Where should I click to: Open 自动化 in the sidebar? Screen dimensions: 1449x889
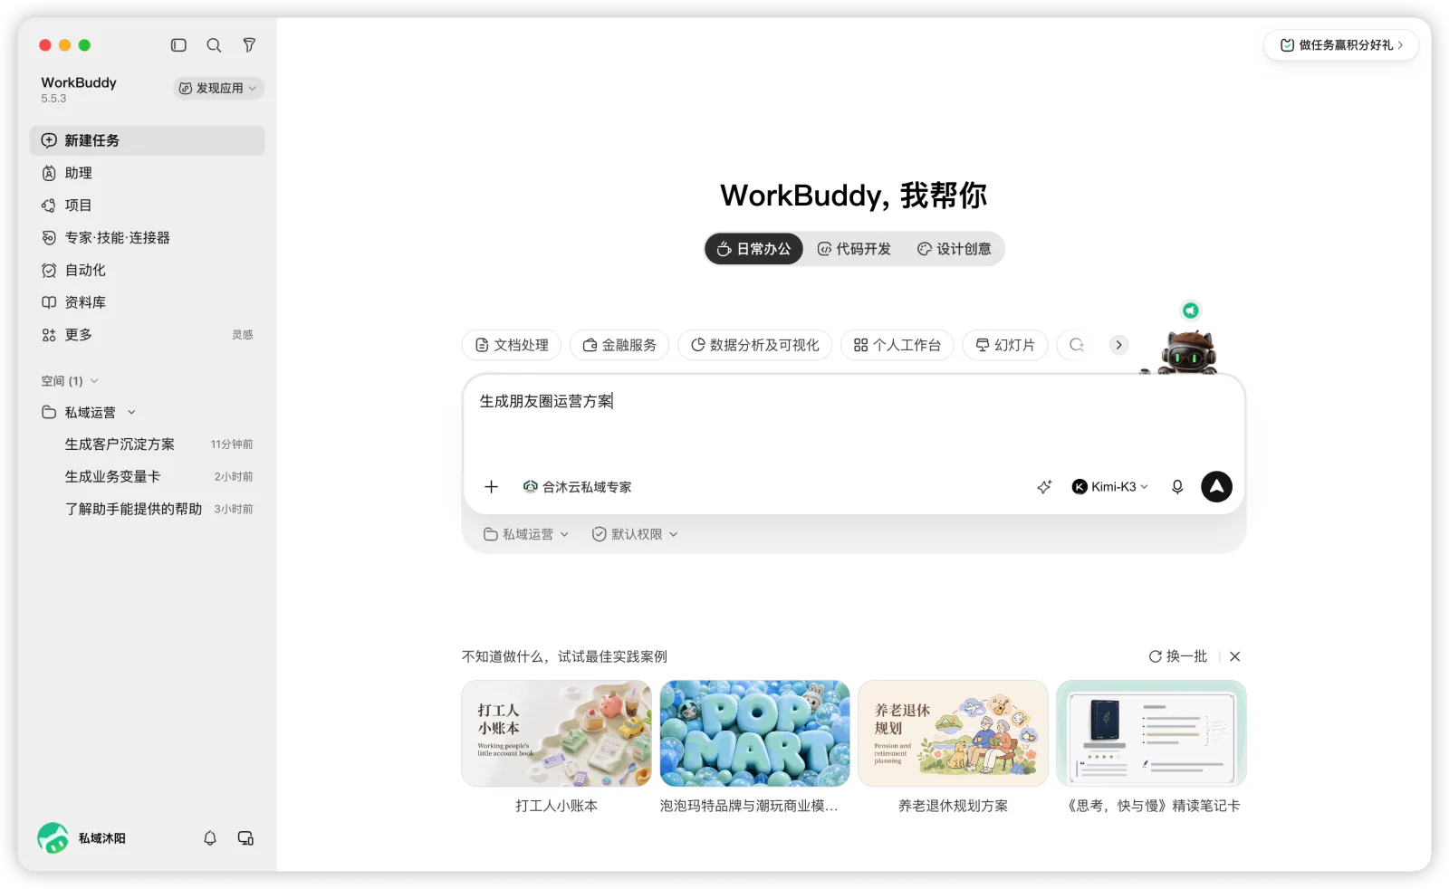[147, 271]
